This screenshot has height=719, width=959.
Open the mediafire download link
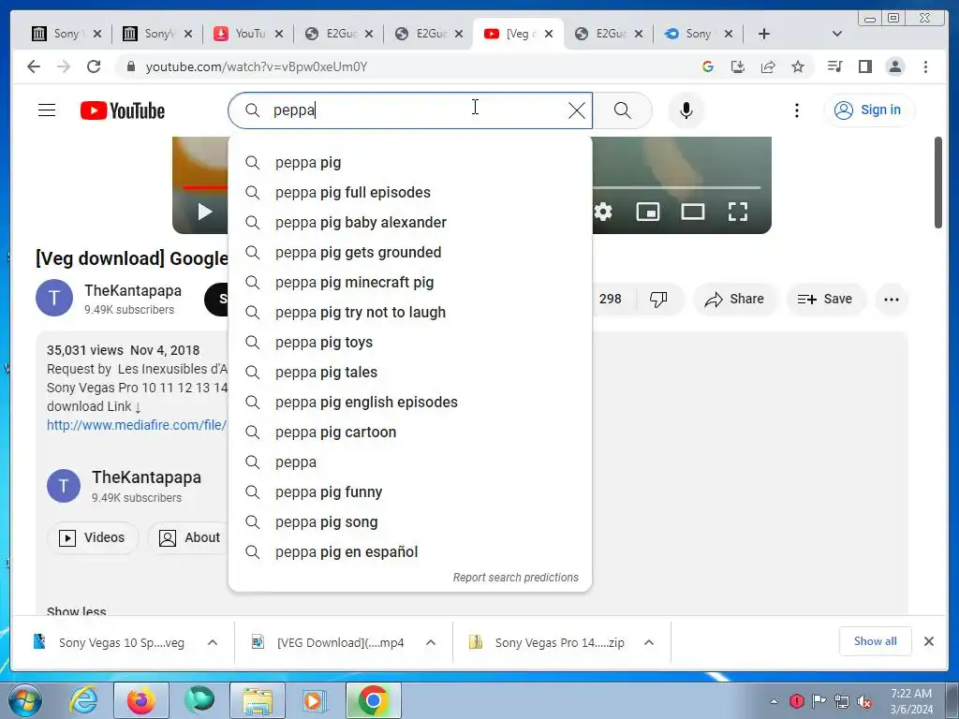pyautogui.click(x=137, y=425)
